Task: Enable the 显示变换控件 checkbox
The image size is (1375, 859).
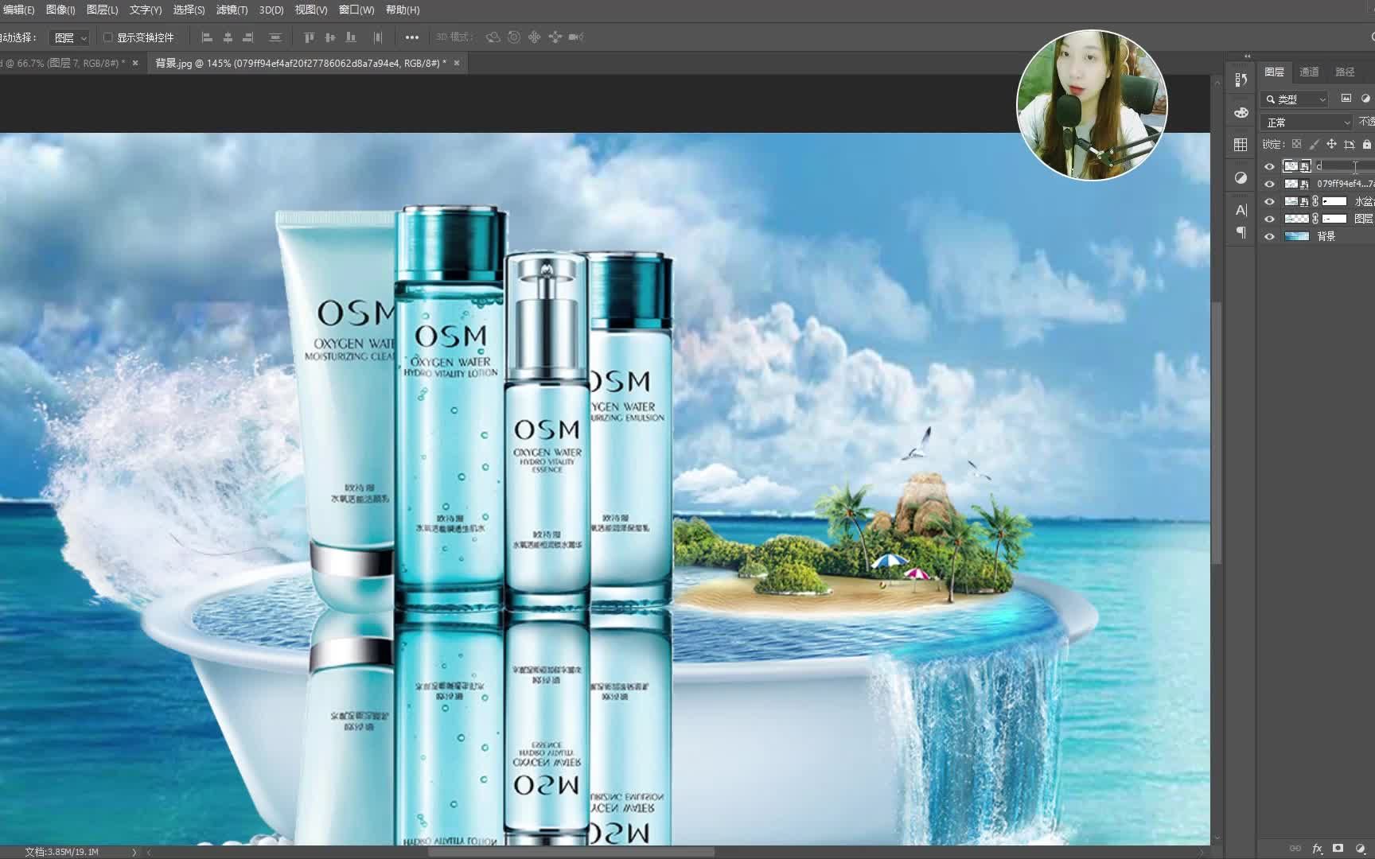Action: [x=108, y=37]
